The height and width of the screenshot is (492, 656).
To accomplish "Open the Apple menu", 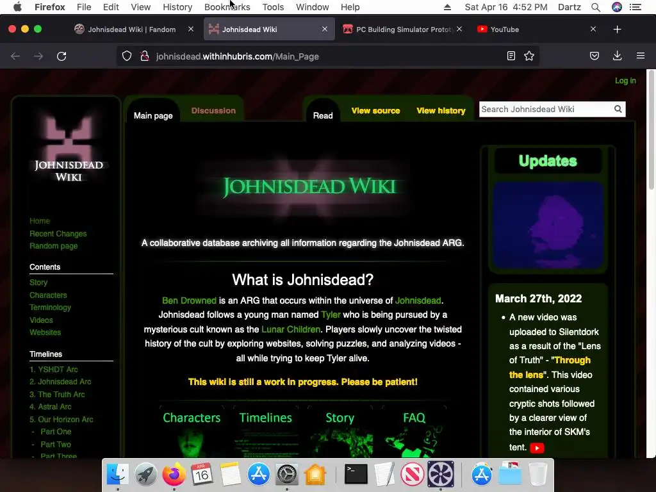I will click(x=17, y=7).
